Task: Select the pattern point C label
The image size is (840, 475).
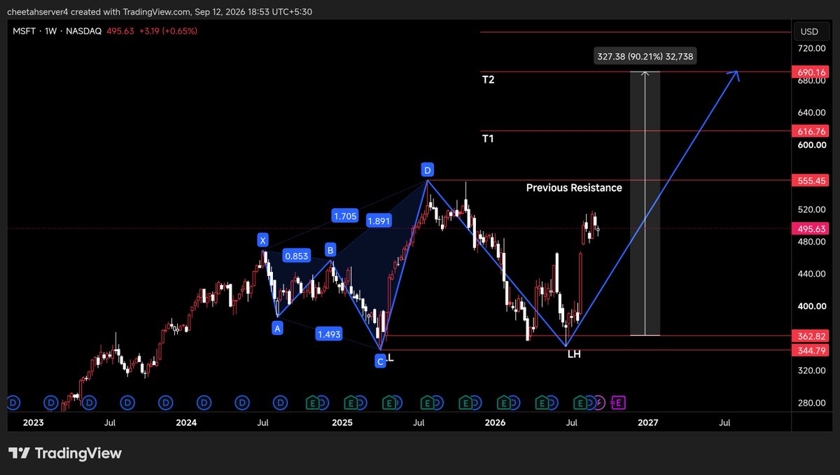Action: (x=380, y=361)
